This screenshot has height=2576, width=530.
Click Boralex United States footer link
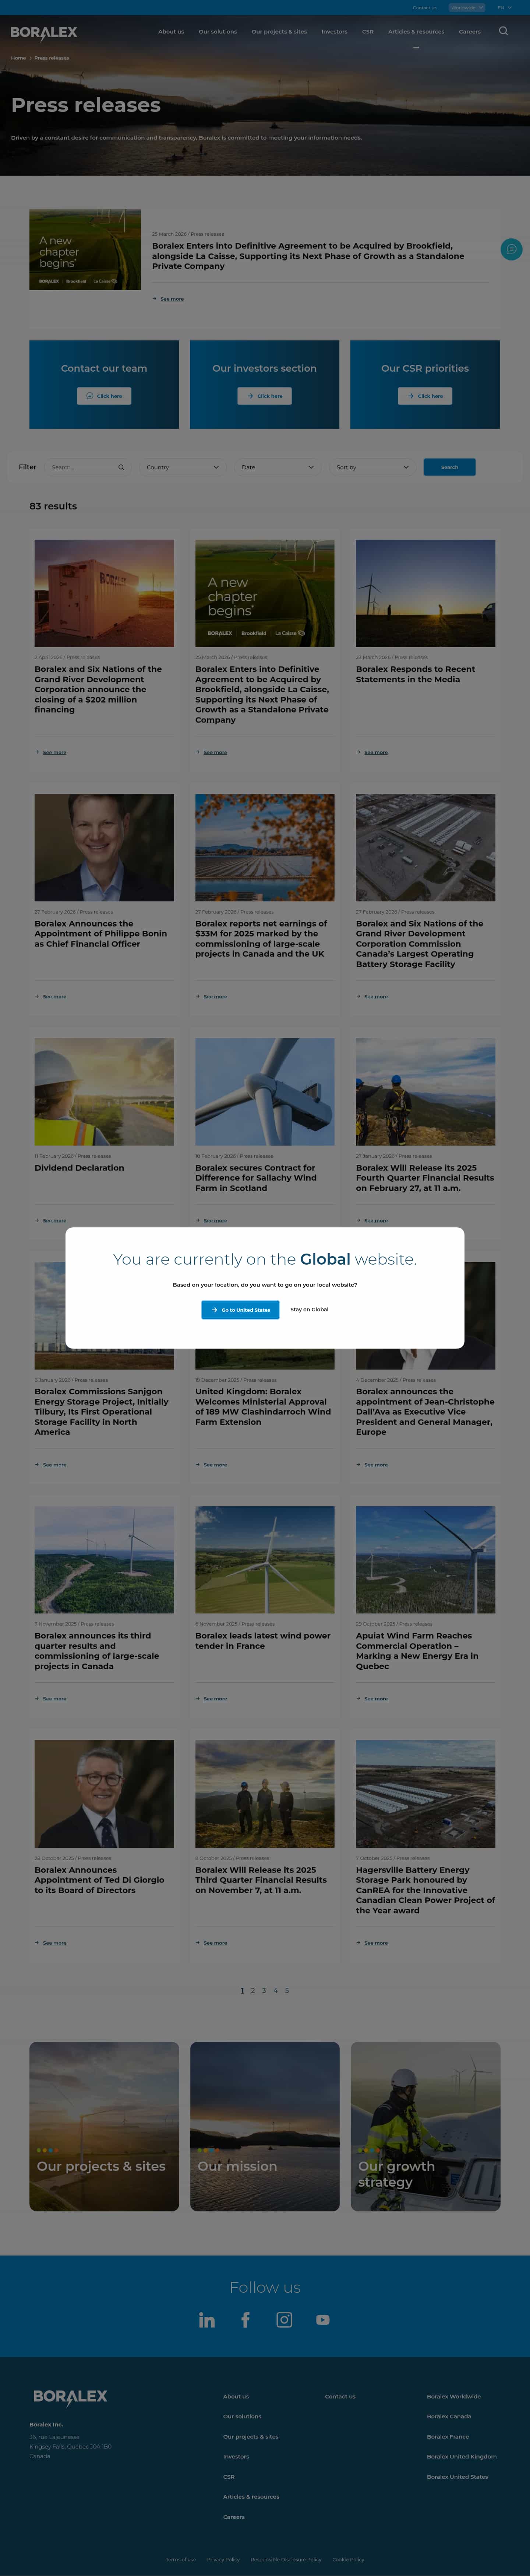point(458,2477)
